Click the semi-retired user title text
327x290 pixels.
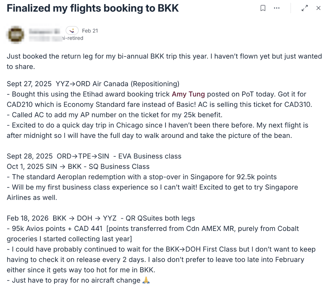(72, 38)
